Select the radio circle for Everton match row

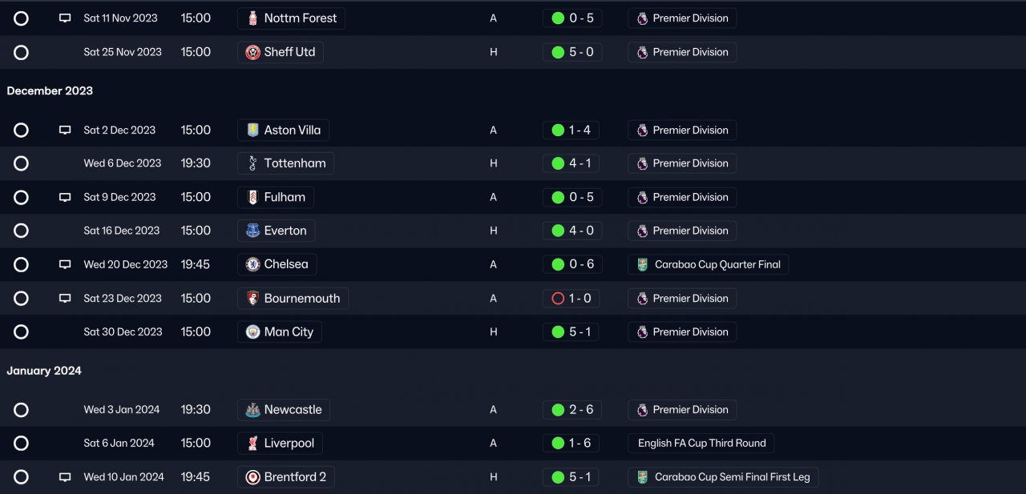point(22,231)
